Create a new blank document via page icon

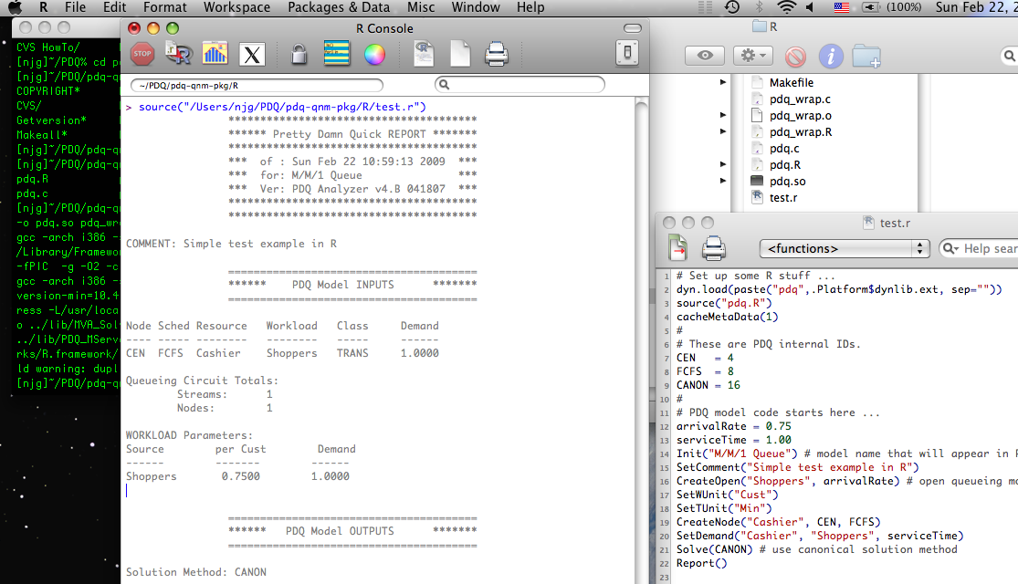[x=459, y=54]
